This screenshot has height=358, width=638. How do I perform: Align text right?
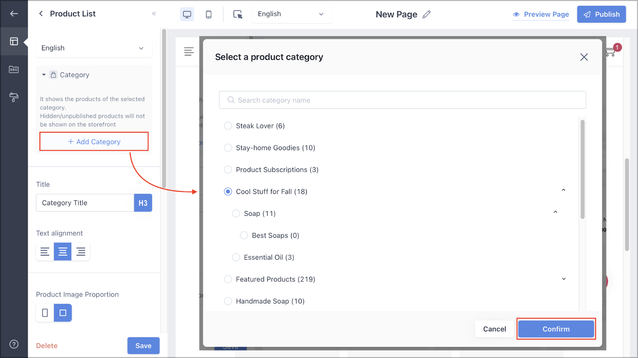[81, 252]
